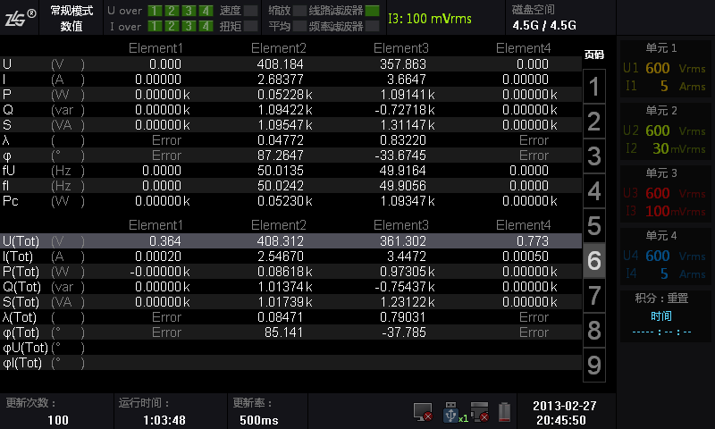Toggle the 频率滤波器 frequency filter indicator

373,26
